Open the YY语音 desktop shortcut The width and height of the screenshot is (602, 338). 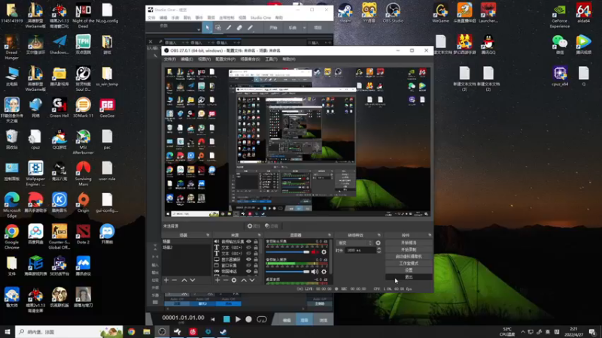(369, 13)
